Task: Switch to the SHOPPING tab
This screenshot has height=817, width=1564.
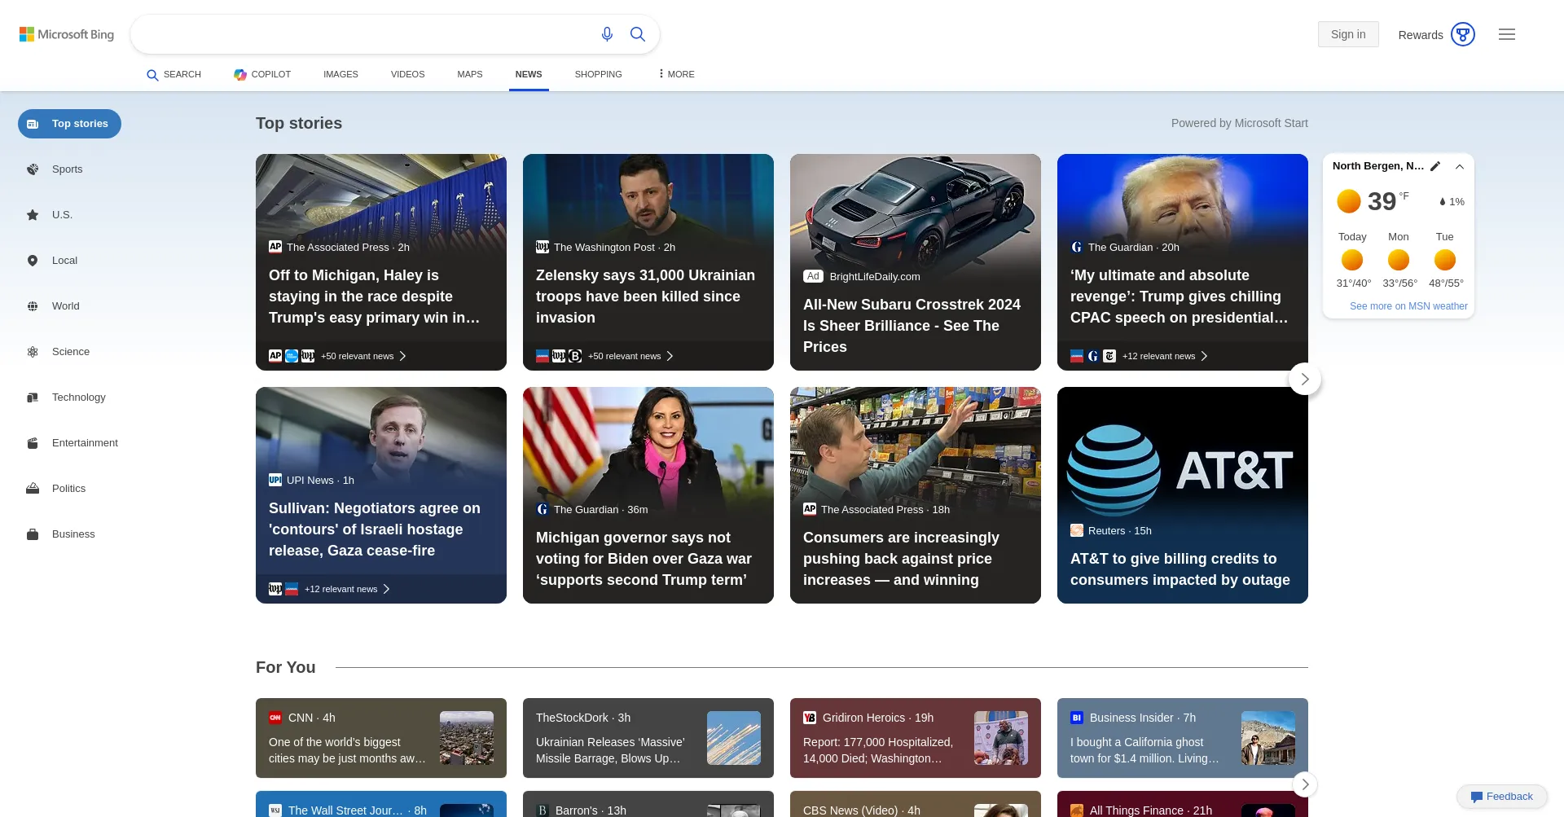Action: coord(598,74)
